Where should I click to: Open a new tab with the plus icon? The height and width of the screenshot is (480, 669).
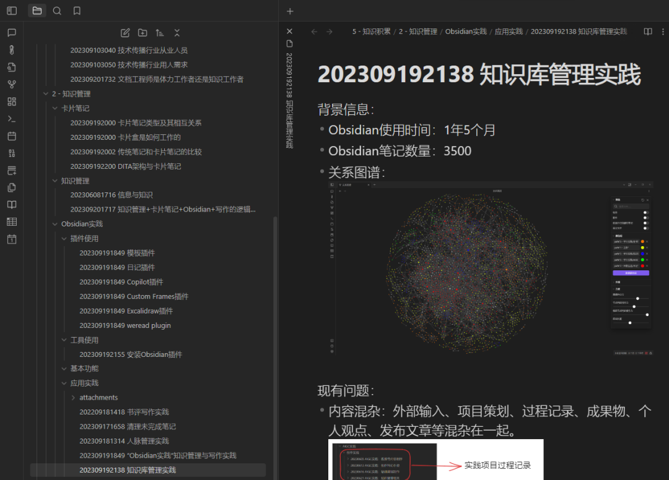[290, 11]
